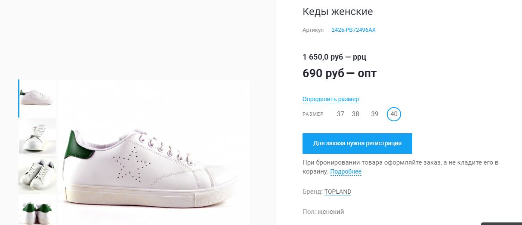Click the wholesale price '690 руб — опт'
Screen dimensions: 522x225
pos(340,73)
